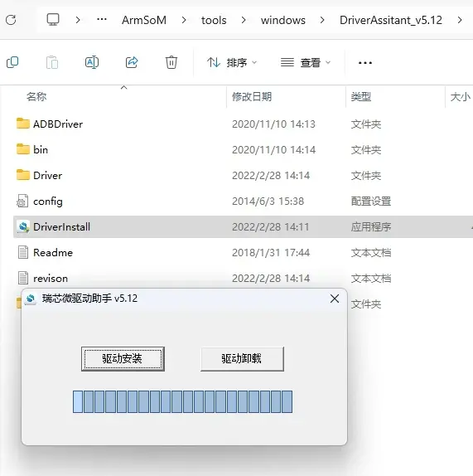Select the ADBDriver folder icon

pos(22,124)
